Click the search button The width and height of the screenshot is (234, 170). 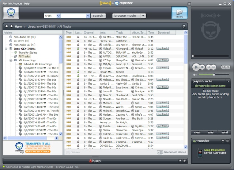coord(98,16)
